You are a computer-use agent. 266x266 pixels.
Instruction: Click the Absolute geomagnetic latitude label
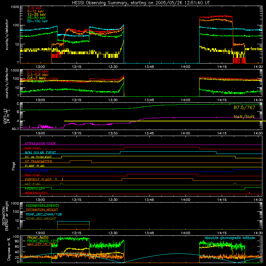[x=230, y=238]
